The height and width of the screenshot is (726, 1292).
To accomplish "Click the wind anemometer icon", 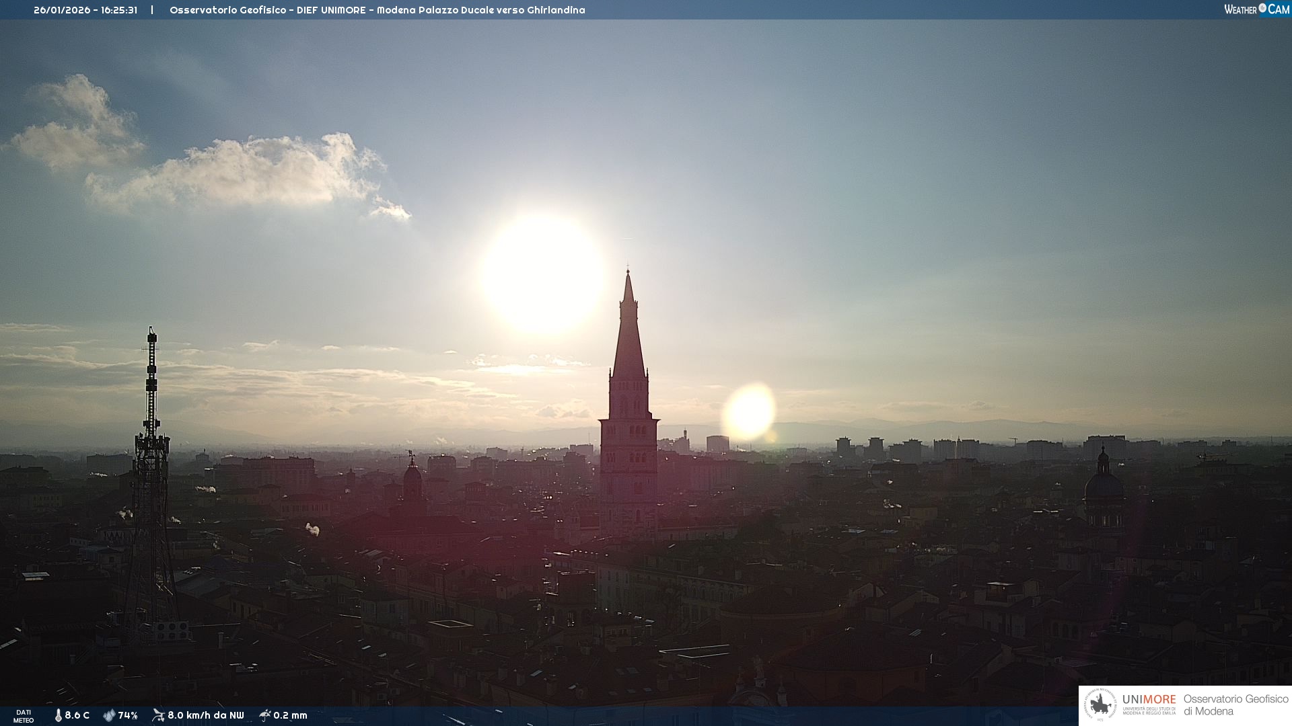I will point(158,715).
